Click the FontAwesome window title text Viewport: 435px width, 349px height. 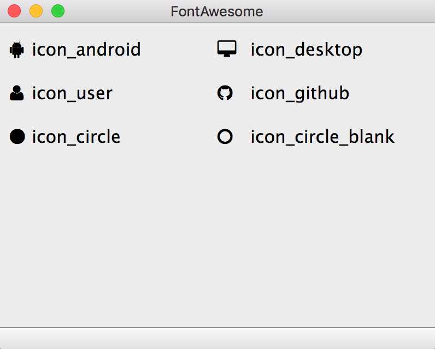217,11
